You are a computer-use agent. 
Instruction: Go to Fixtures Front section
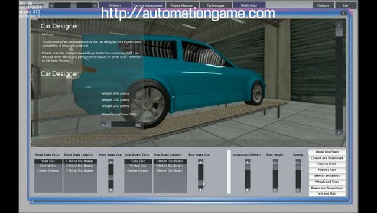coord(327,164)
